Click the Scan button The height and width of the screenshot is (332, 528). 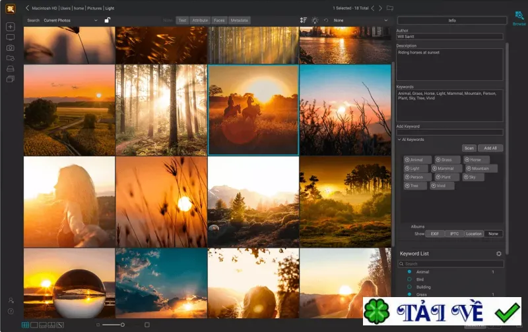tap(469, 148)
